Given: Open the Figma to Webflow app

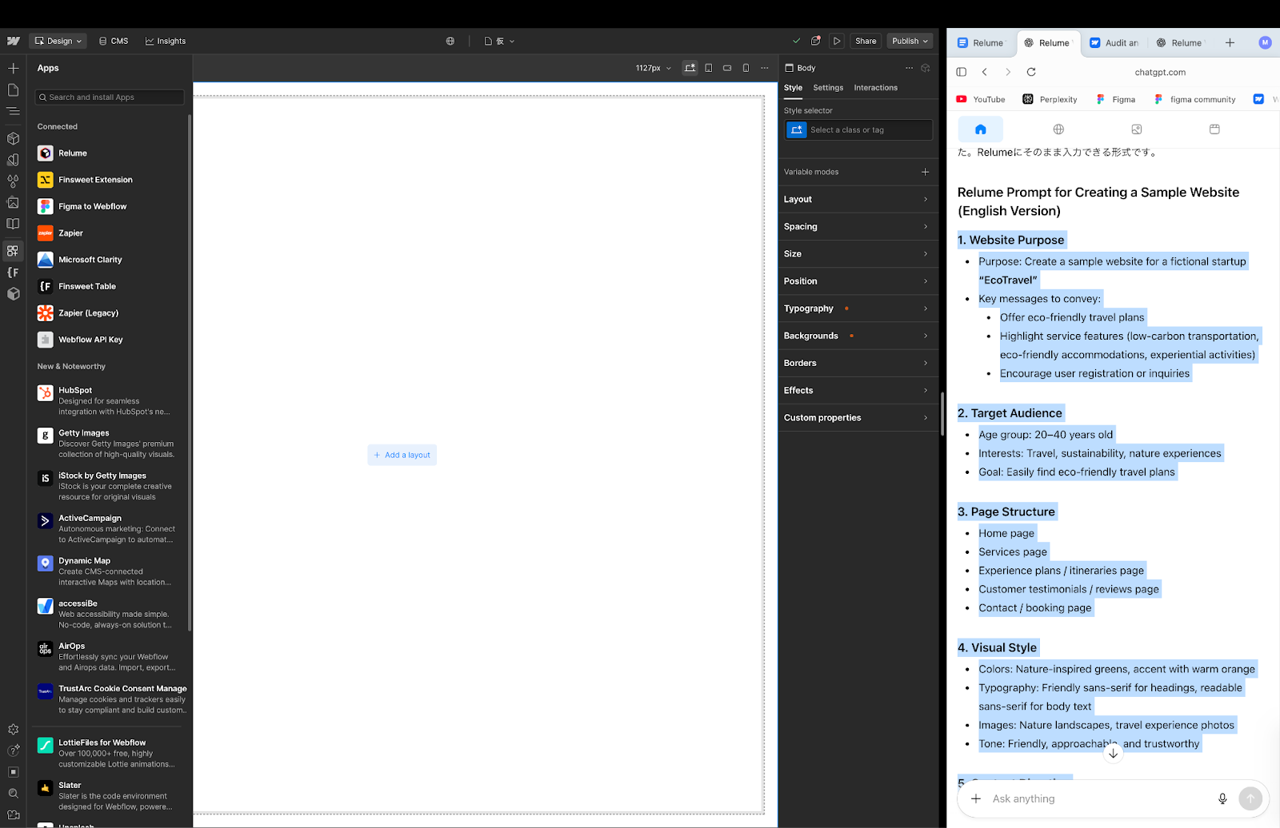Looking at the screenshot, I should coord(110,206).
